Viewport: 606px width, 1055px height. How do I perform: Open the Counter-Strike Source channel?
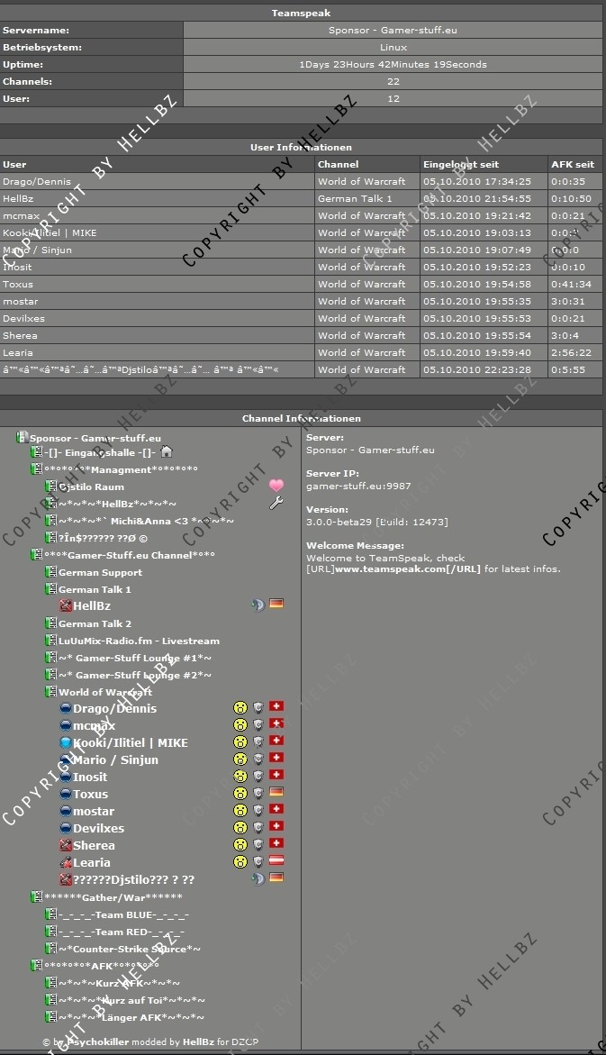pyautogui.click(x=129, y=949)
